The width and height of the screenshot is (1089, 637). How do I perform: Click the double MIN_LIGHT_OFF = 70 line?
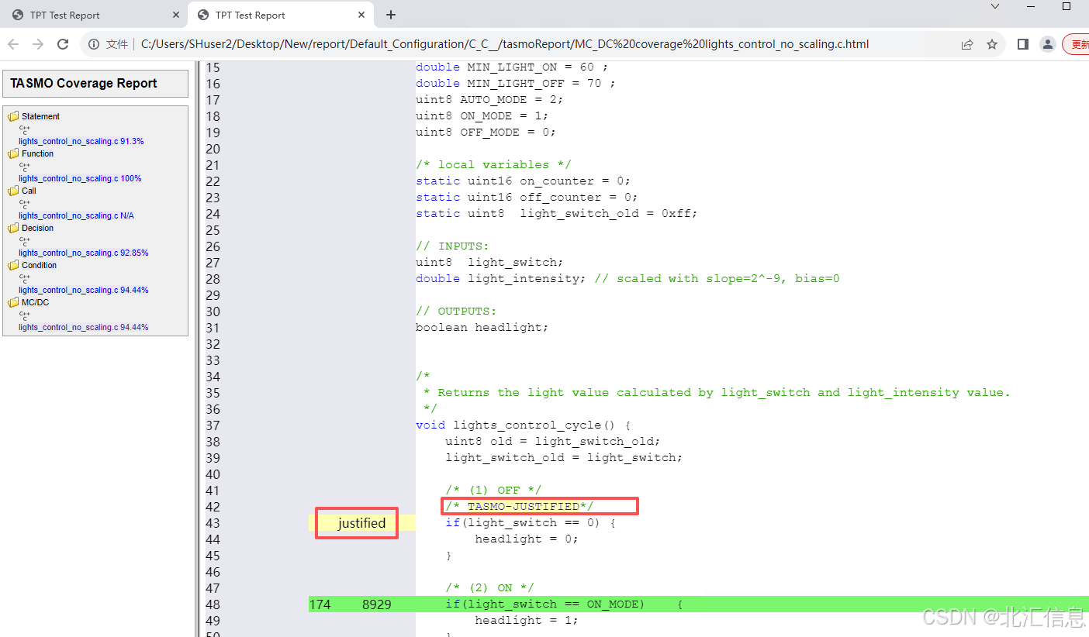click(x=516, y=83)
